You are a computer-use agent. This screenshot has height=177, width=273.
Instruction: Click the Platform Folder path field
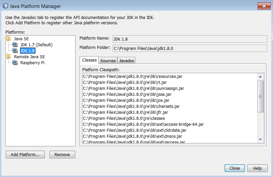(x=189, y=48)
